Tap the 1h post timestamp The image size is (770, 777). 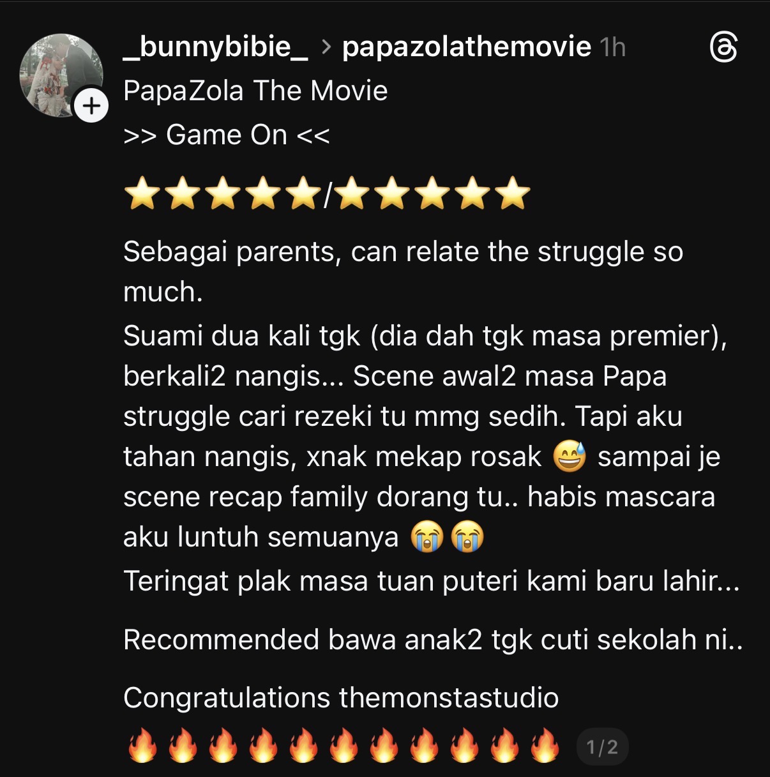(x=612, y=47)
